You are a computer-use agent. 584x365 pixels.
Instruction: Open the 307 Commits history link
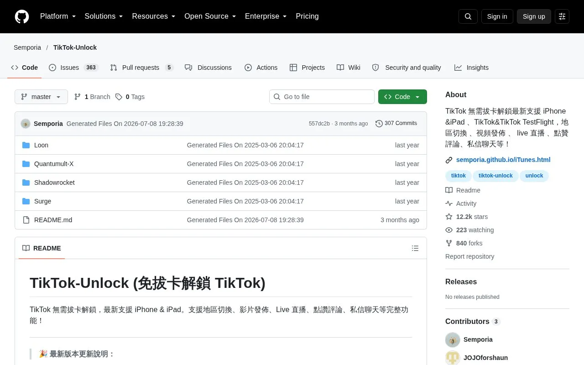tap(396, 124)
